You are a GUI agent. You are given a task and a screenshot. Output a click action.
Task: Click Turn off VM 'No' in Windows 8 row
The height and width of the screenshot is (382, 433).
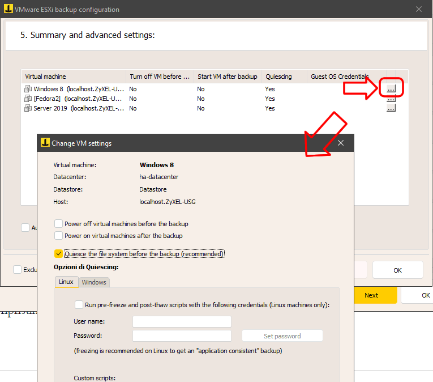coord(133,89)
